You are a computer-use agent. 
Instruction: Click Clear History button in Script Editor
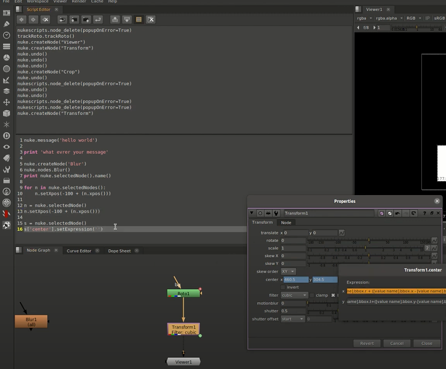(x=45, y=19)
